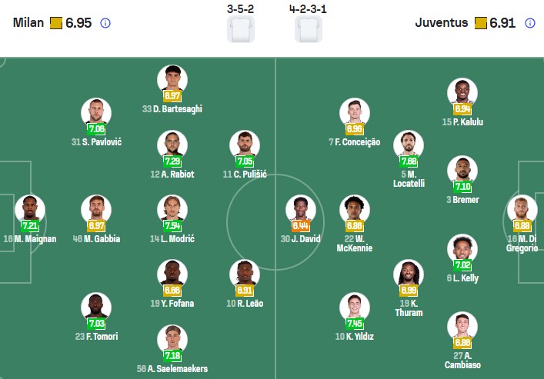Open L. Modrić's player photo
544x379 pixels.
tap(172, 209)
